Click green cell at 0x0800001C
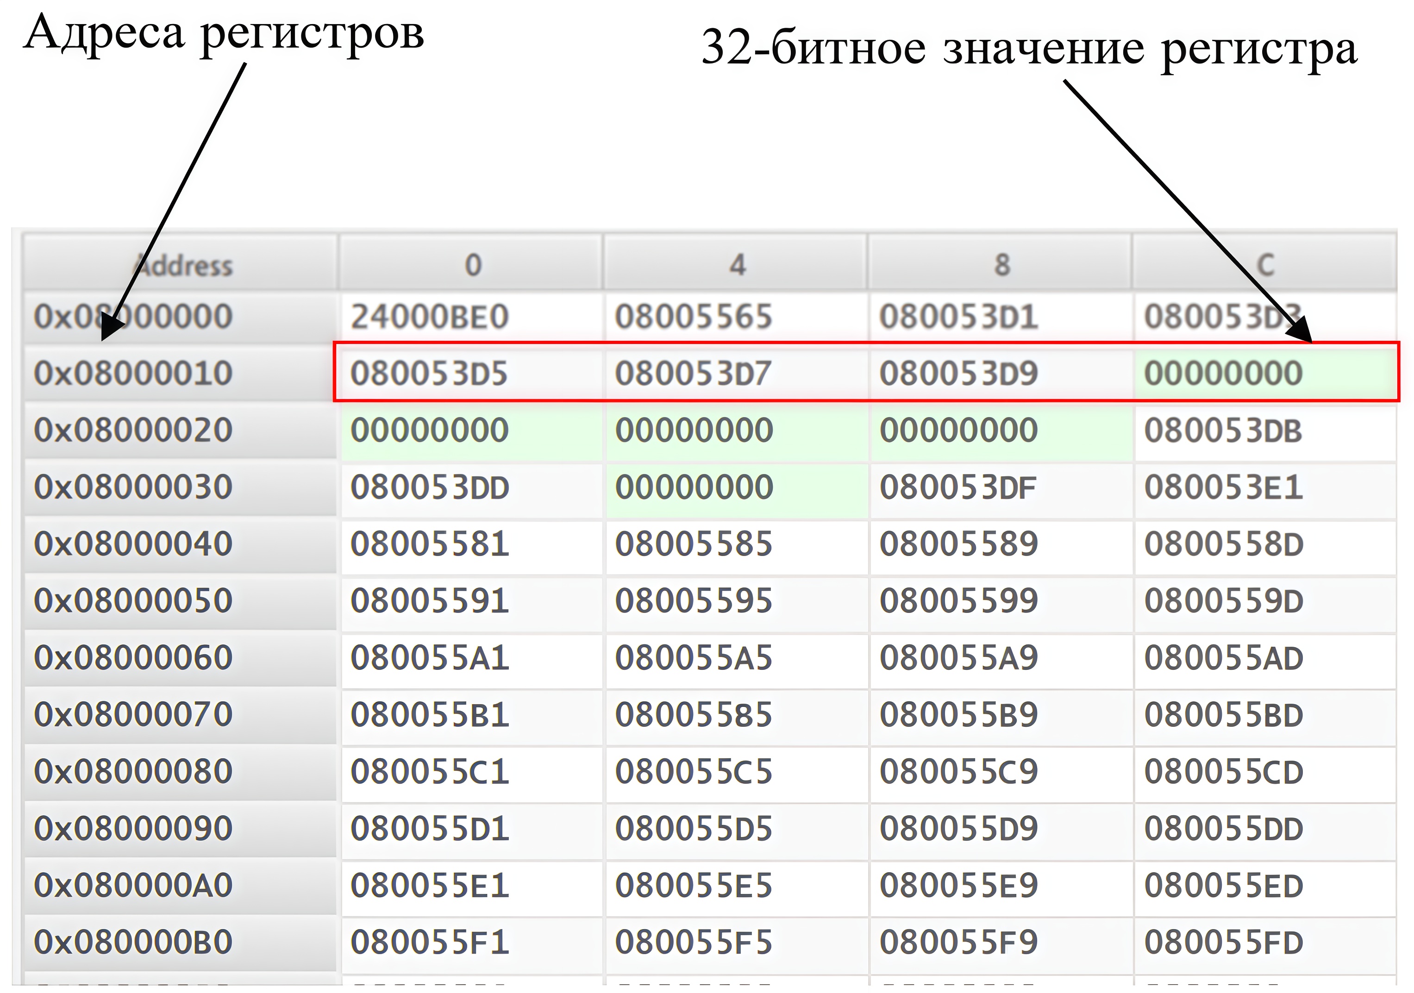 tap(1223, 373)
